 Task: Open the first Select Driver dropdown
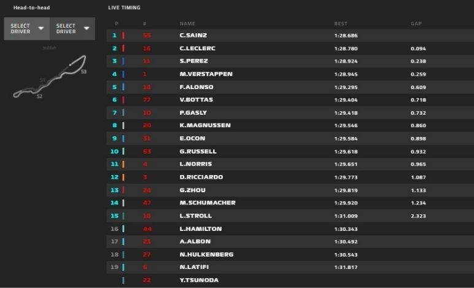tap(26, 28)
